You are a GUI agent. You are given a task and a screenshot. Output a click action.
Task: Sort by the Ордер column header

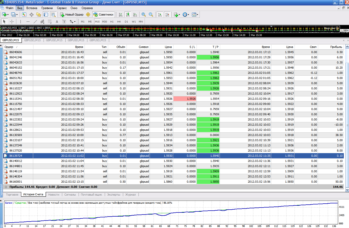pos(18,47)
